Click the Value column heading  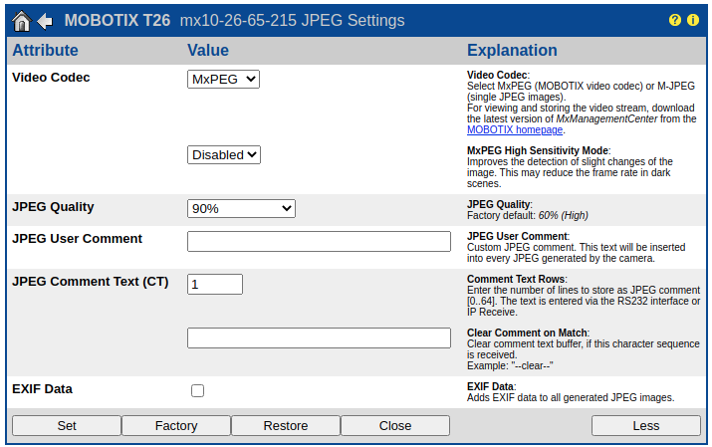pos(208,50)
